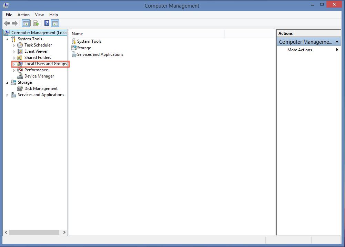Viewport: 345px width, 247px height.
Task: Click Computer Management header in Actions pane
Action: [309, 42]
